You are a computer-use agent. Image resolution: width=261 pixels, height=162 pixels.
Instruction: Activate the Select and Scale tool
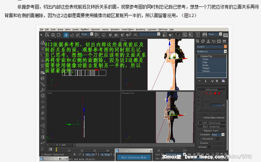[x=78, y=35]
